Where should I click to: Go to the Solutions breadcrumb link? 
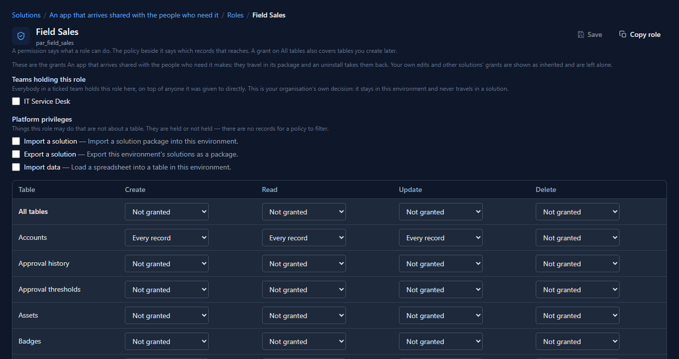coord(26,15)
